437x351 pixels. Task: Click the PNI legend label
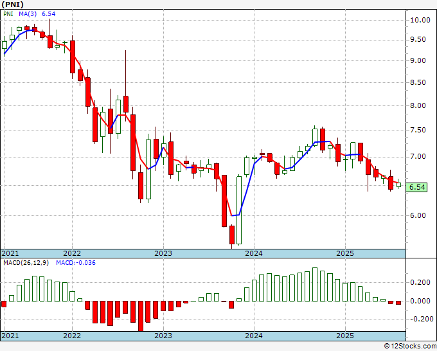[8, 14]
